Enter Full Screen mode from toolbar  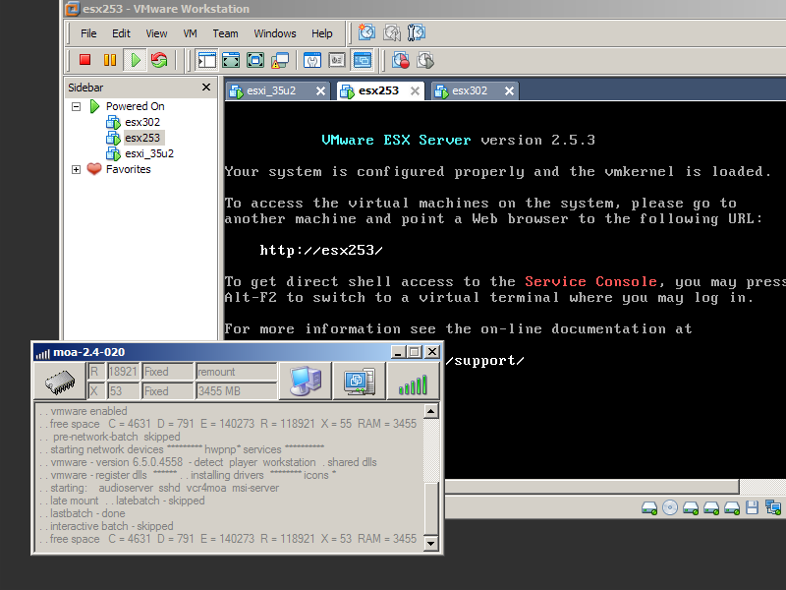point(231,60)
